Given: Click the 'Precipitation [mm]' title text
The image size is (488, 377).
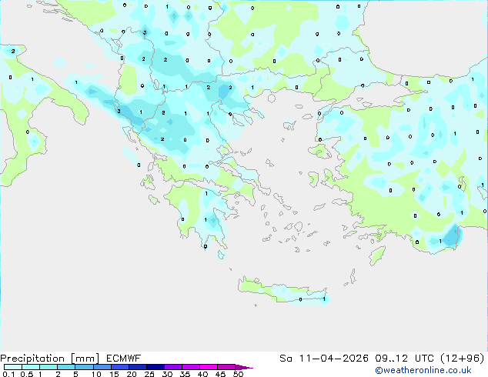Looking at the screenshot, I should pyautogui.click(x=50, y=359).
